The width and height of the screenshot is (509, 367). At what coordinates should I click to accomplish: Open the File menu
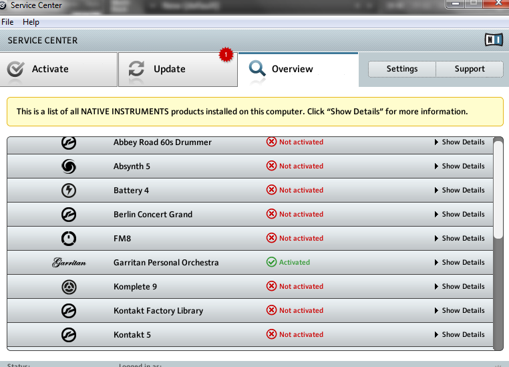7,22
